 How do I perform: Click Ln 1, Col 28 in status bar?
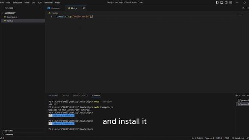tap(197, 138)
